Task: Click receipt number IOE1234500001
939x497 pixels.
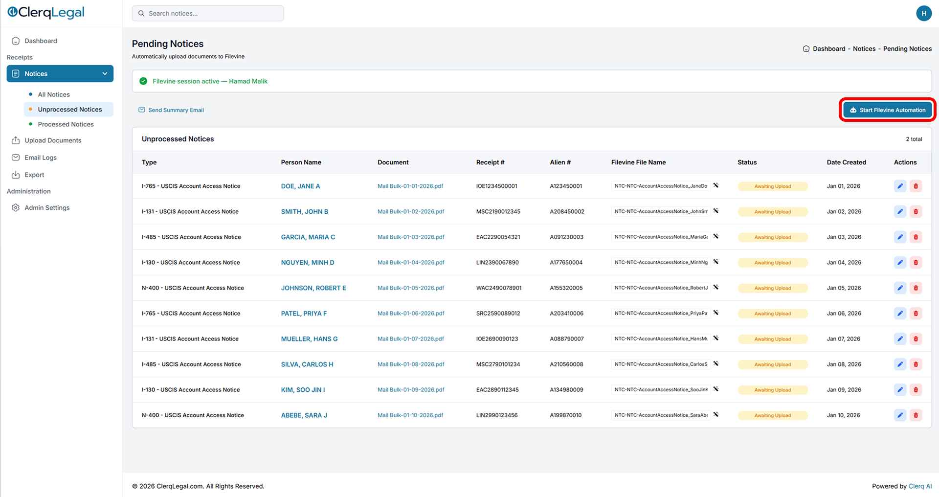Action: tap(496, 186)
